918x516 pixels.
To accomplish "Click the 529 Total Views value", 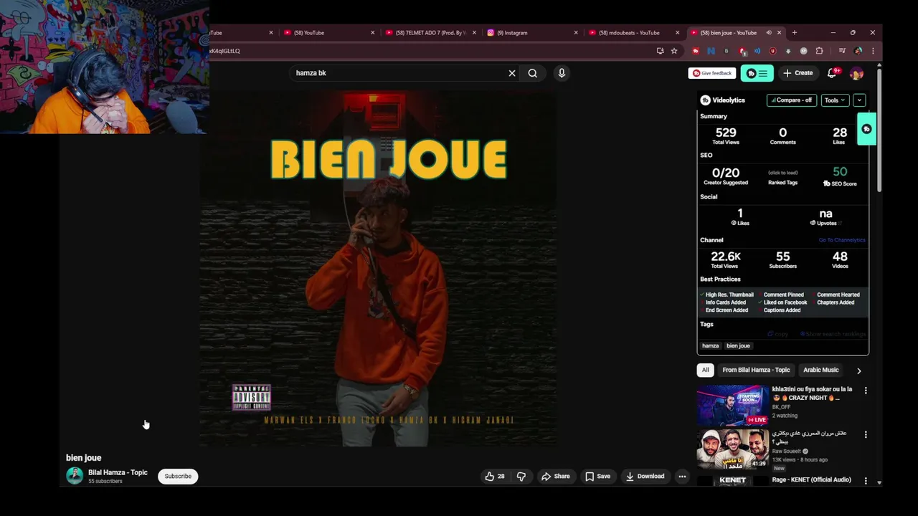I will 726,133.
